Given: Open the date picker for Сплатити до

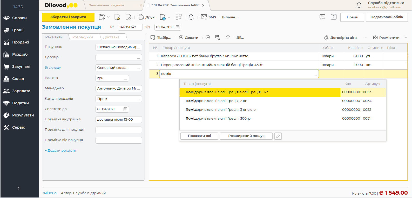Looking at the screenshot, I should (x=125, y=109).
